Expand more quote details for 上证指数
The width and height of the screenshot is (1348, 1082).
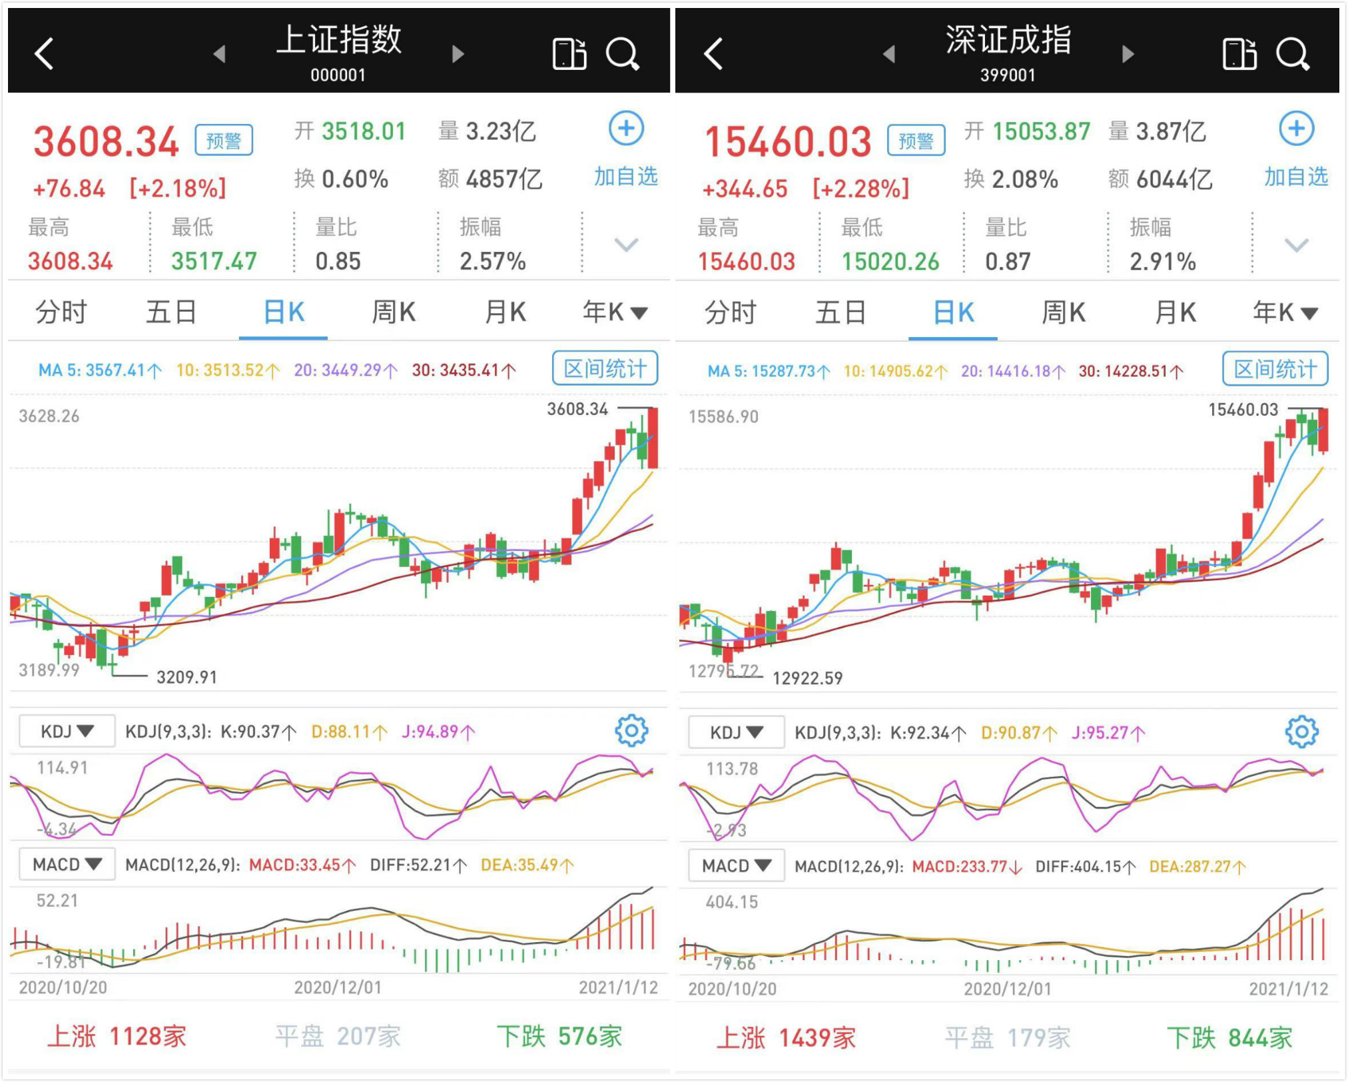[626, 245]
